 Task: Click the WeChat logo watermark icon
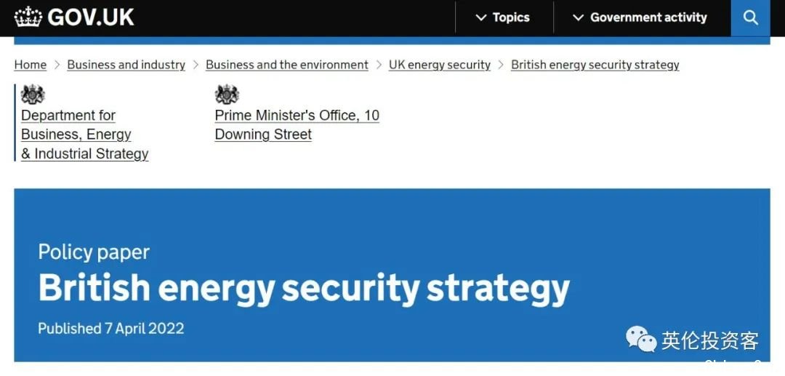[641, 339]
